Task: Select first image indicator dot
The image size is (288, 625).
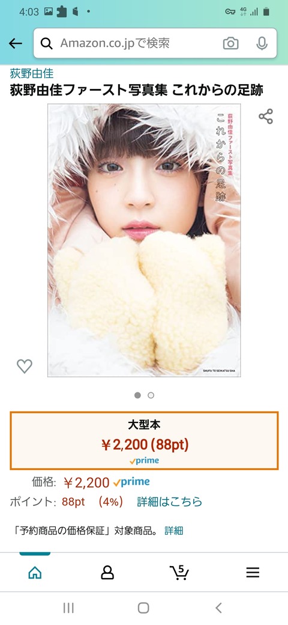Action: (x=137, y=395)
